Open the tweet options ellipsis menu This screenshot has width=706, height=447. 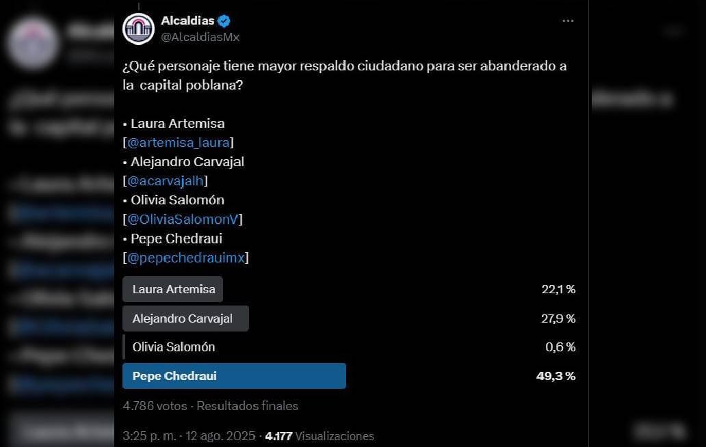tap(568, 21)
